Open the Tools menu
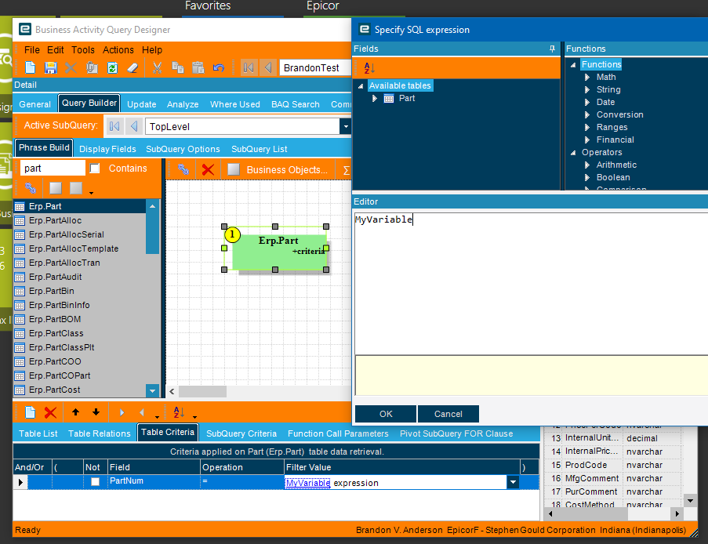The image size is (708, 544). tap(83, 49)
